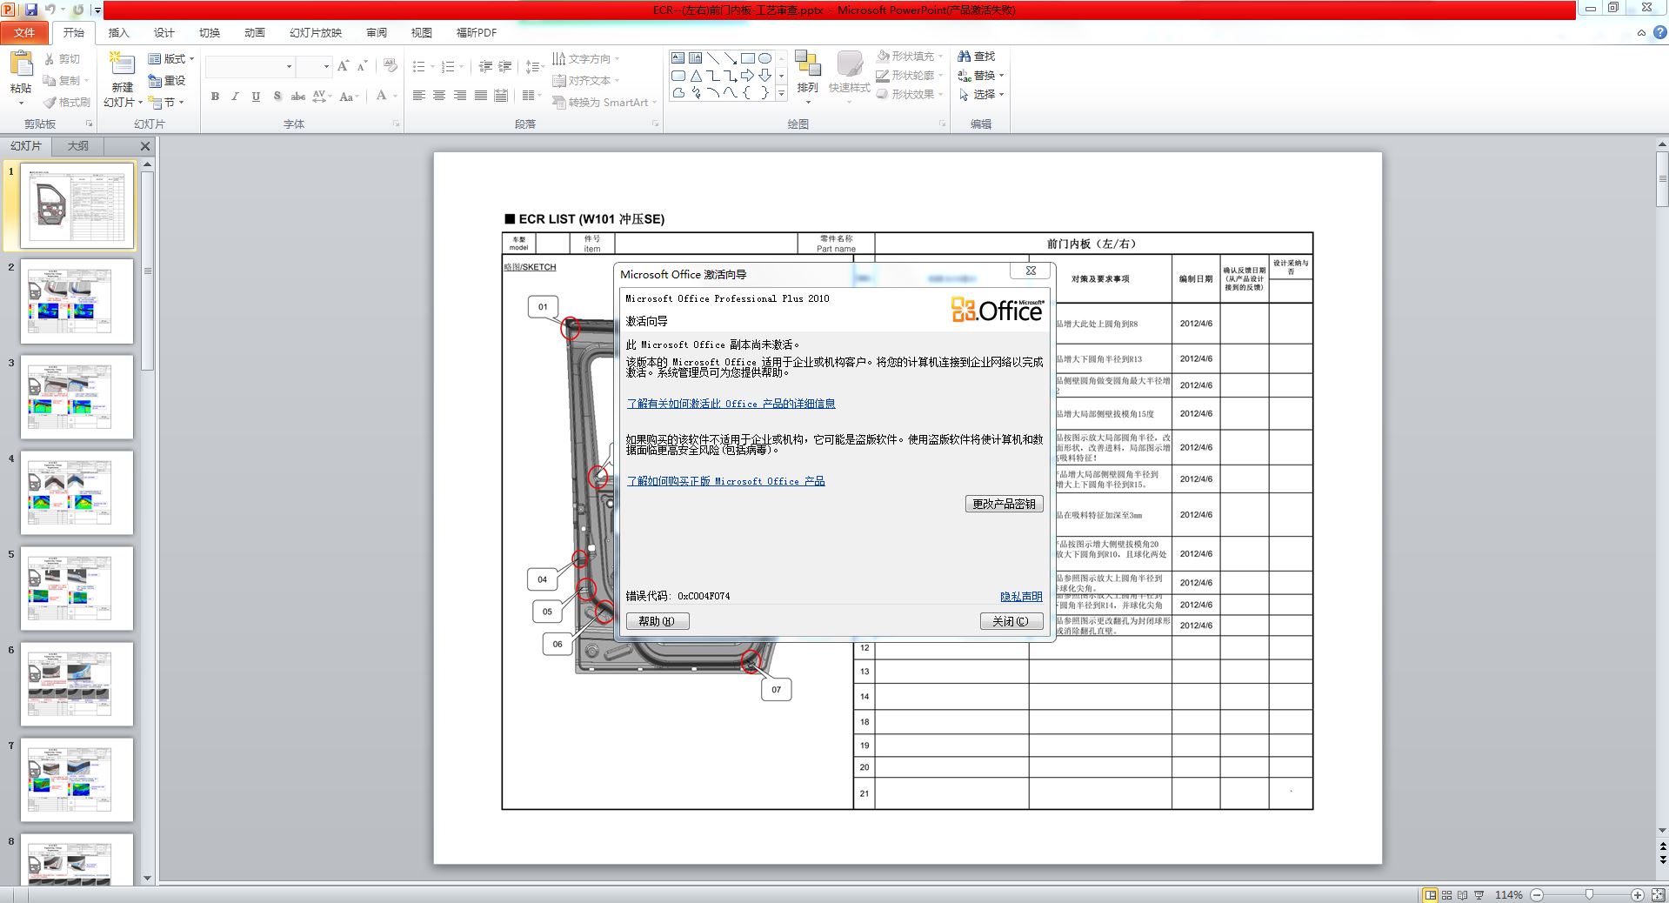The width and height of the screenshot is (1669, 903).
Task: Open the Align Text (对齐文本) dropdown
Action: (586, 81)
